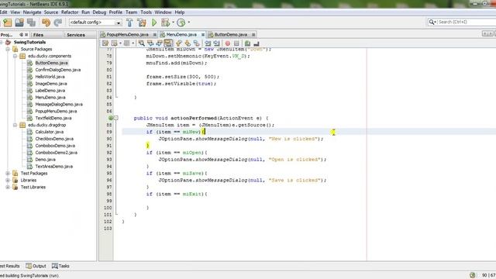The image size is (496, 279).
Task: Open the Tools menu
Action: (x=146, y=12)
